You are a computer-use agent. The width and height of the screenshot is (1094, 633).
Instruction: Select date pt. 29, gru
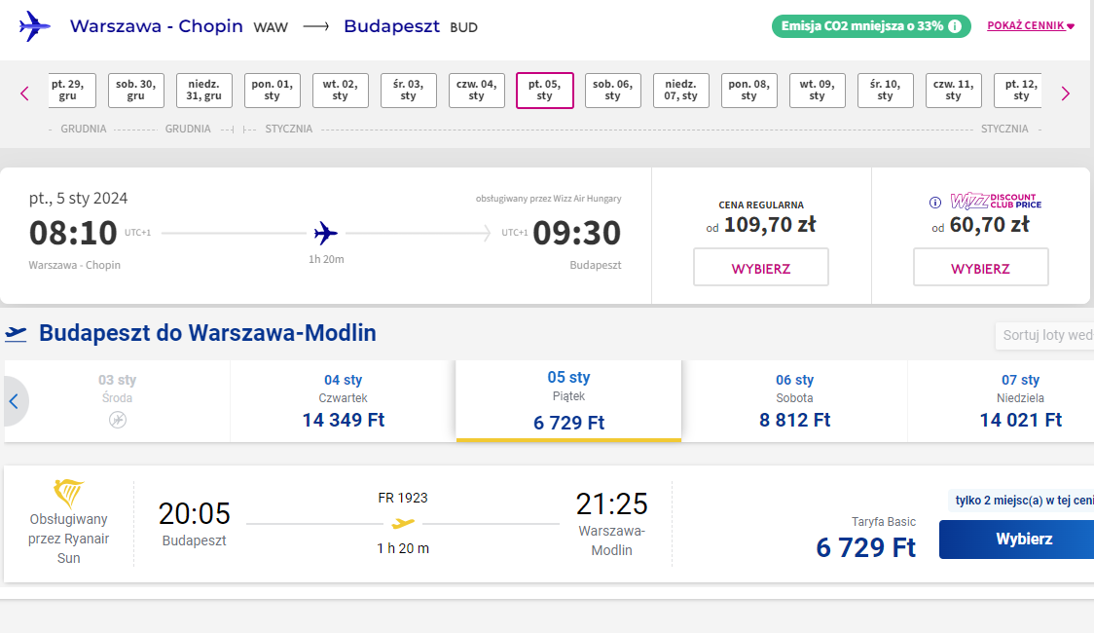pyautogui.click(x=73, y=91)
